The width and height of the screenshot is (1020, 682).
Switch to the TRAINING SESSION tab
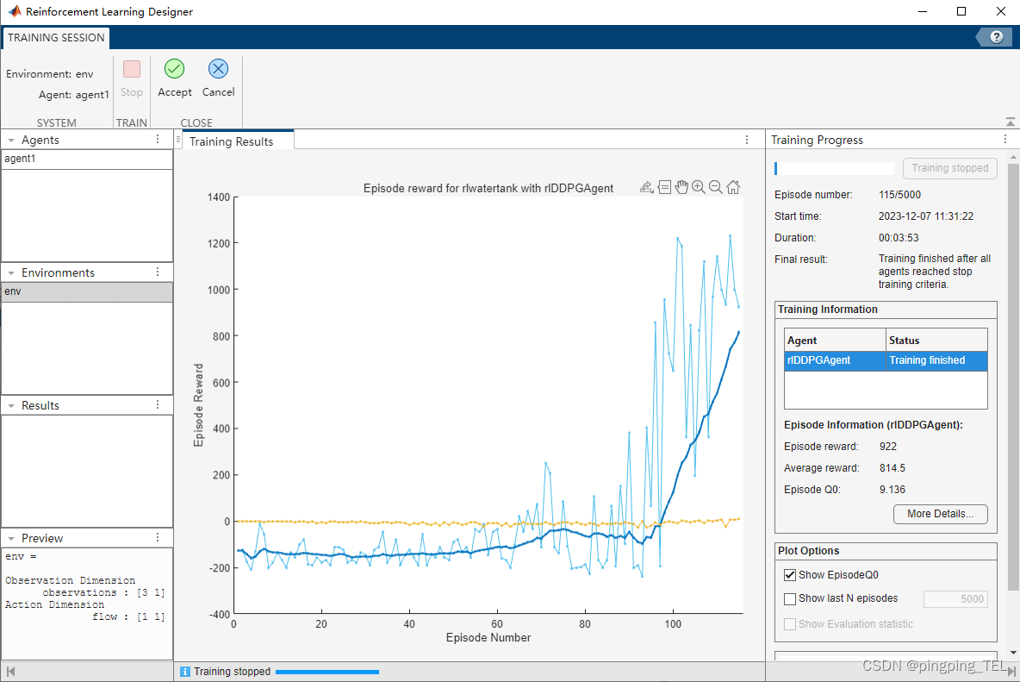pos(56,38)
